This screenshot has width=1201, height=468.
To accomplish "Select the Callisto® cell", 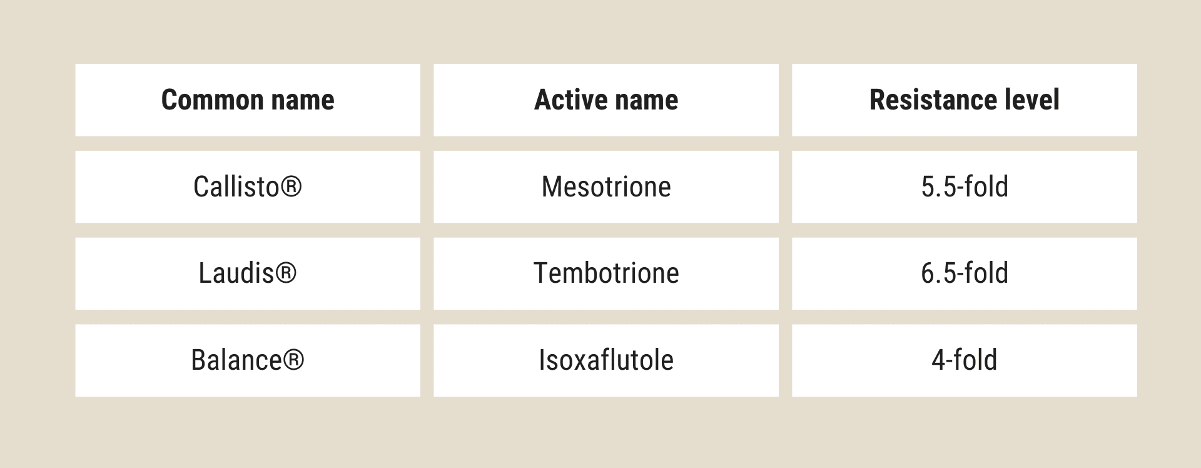I will [x=248, y=186].
